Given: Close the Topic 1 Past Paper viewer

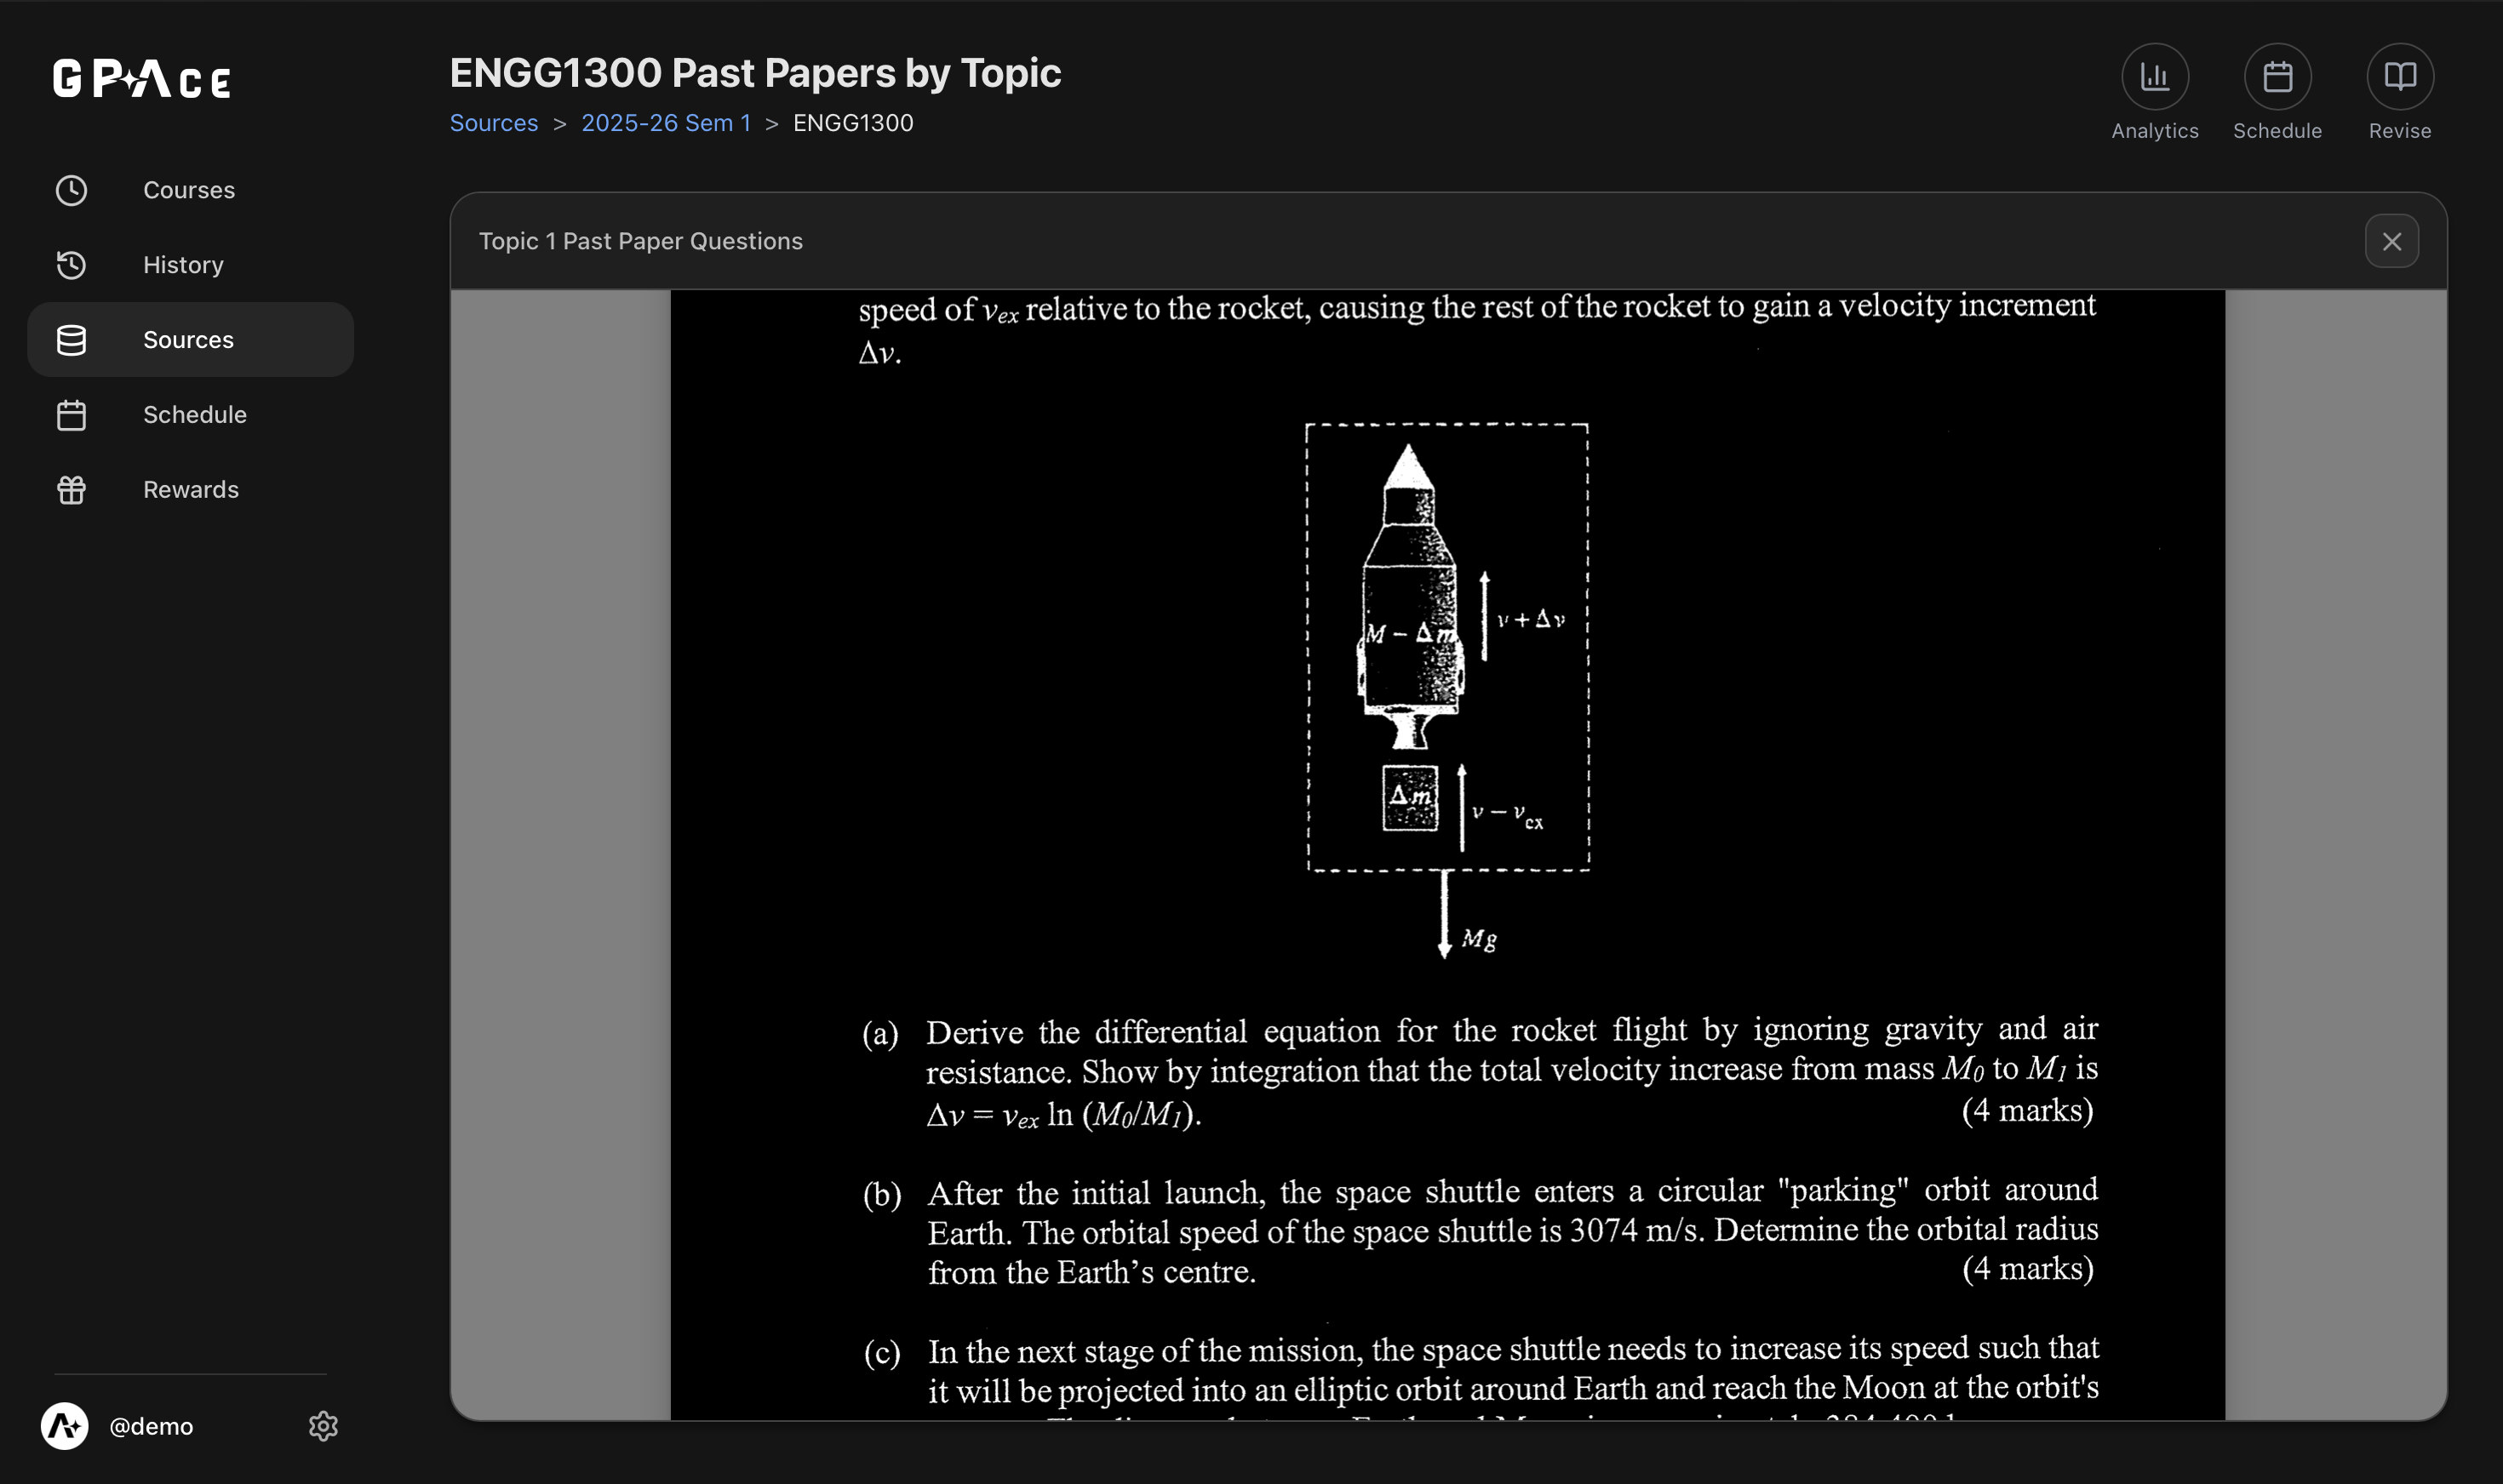Looking at the screenshot, I should 2391,241.
